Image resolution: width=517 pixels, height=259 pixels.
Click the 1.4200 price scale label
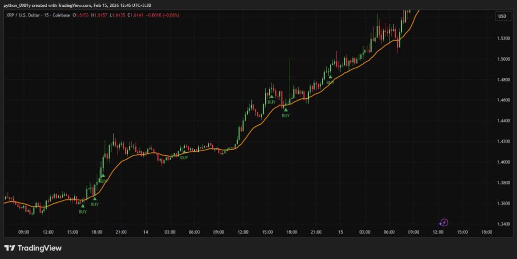[x=503, y=141]
